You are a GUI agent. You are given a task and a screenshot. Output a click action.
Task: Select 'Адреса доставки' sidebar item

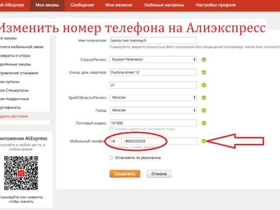(x=14, y=116)
